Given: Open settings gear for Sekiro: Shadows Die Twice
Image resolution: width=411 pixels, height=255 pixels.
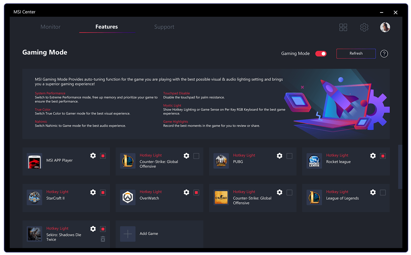Looking at the screenshot, I should [93, 229].
